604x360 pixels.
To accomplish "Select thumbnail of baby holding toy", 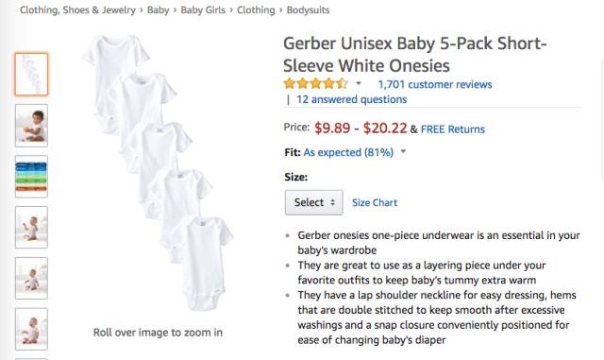I will tap(31, 126).
